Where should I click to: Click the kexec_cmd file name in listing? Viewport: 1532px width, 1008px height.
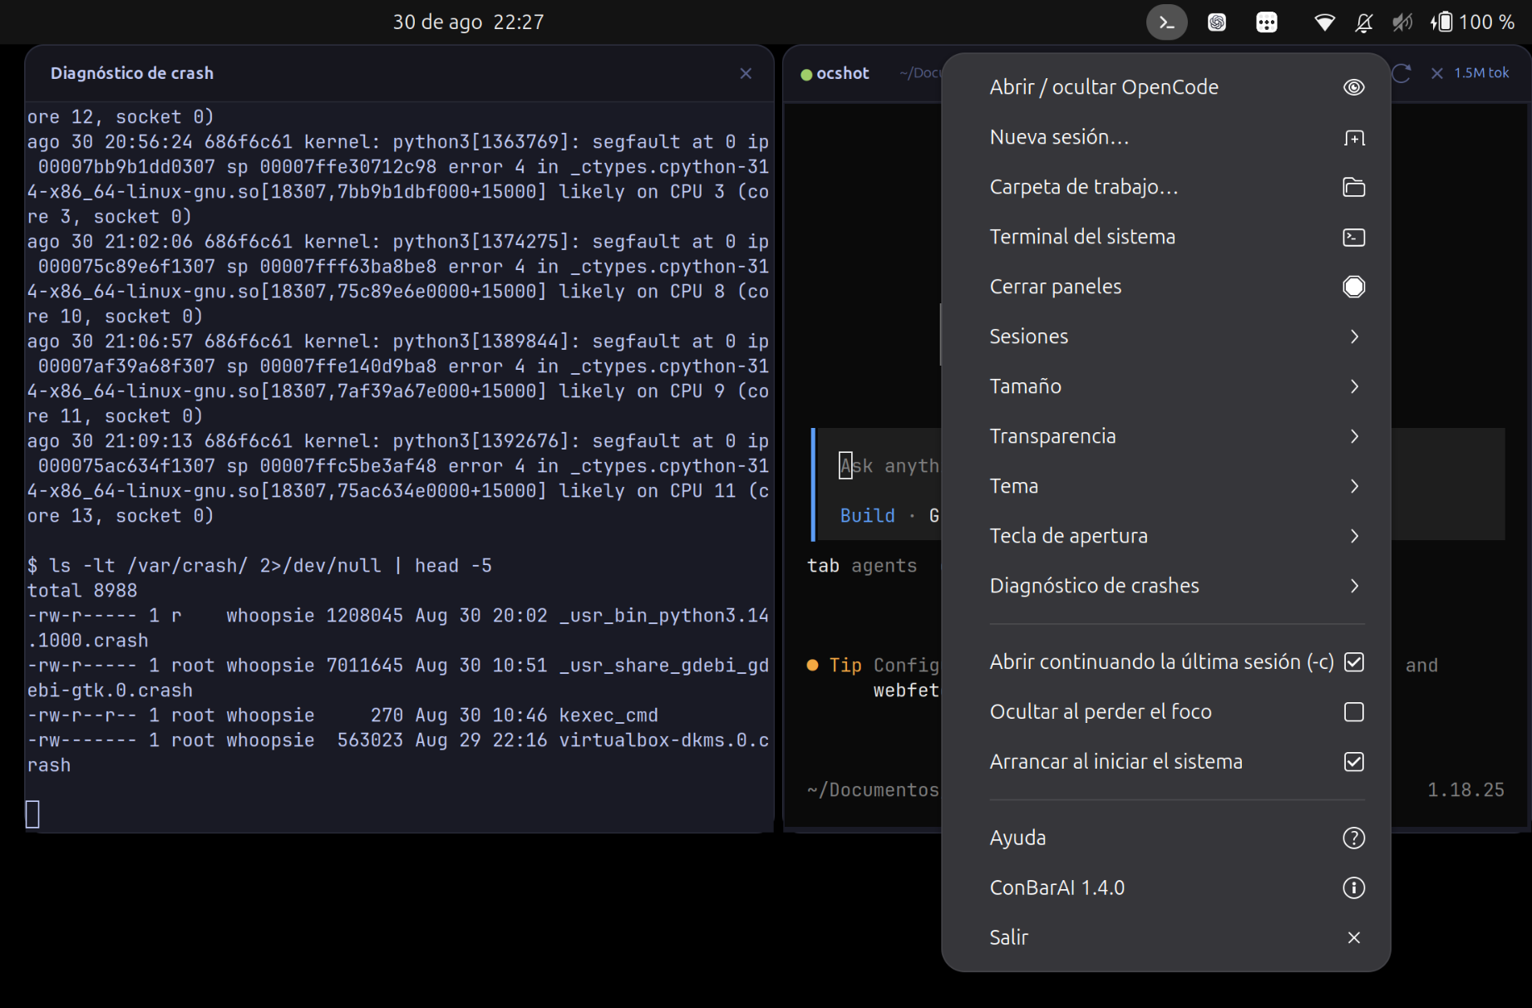tap(608, 715)
